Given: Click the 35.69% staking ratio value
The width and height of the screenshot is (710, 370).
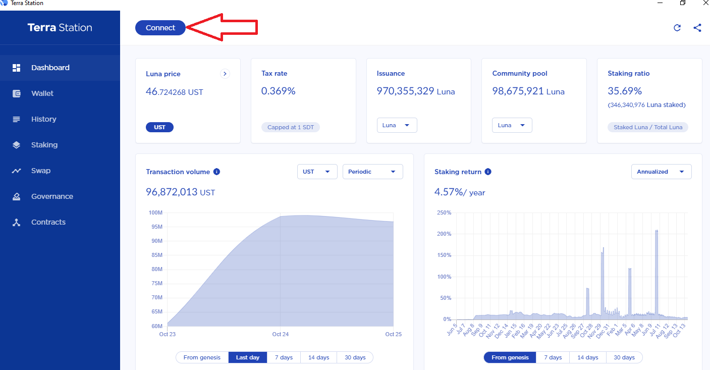Looking at the screenshot, I should 625,91.
